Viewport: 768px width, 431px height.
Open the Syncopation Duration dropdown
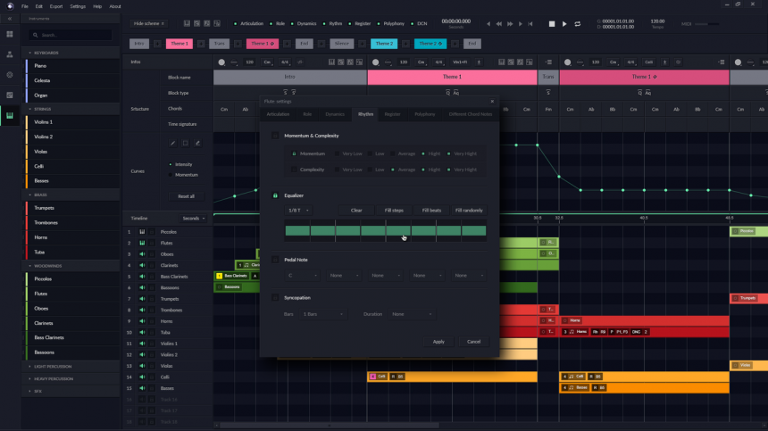click(412, 314)
